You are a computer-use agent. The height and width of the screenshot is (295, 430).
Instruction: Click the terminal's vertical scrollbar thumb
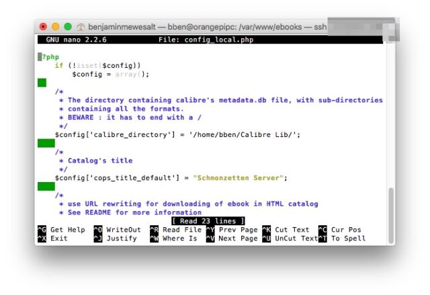coord(391,210)
